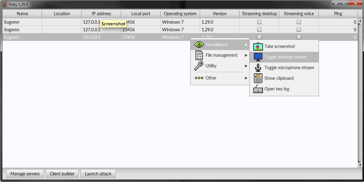Click the Other three-dots icon
Viewport: 364px width, 182px height.
coord(199,78)
